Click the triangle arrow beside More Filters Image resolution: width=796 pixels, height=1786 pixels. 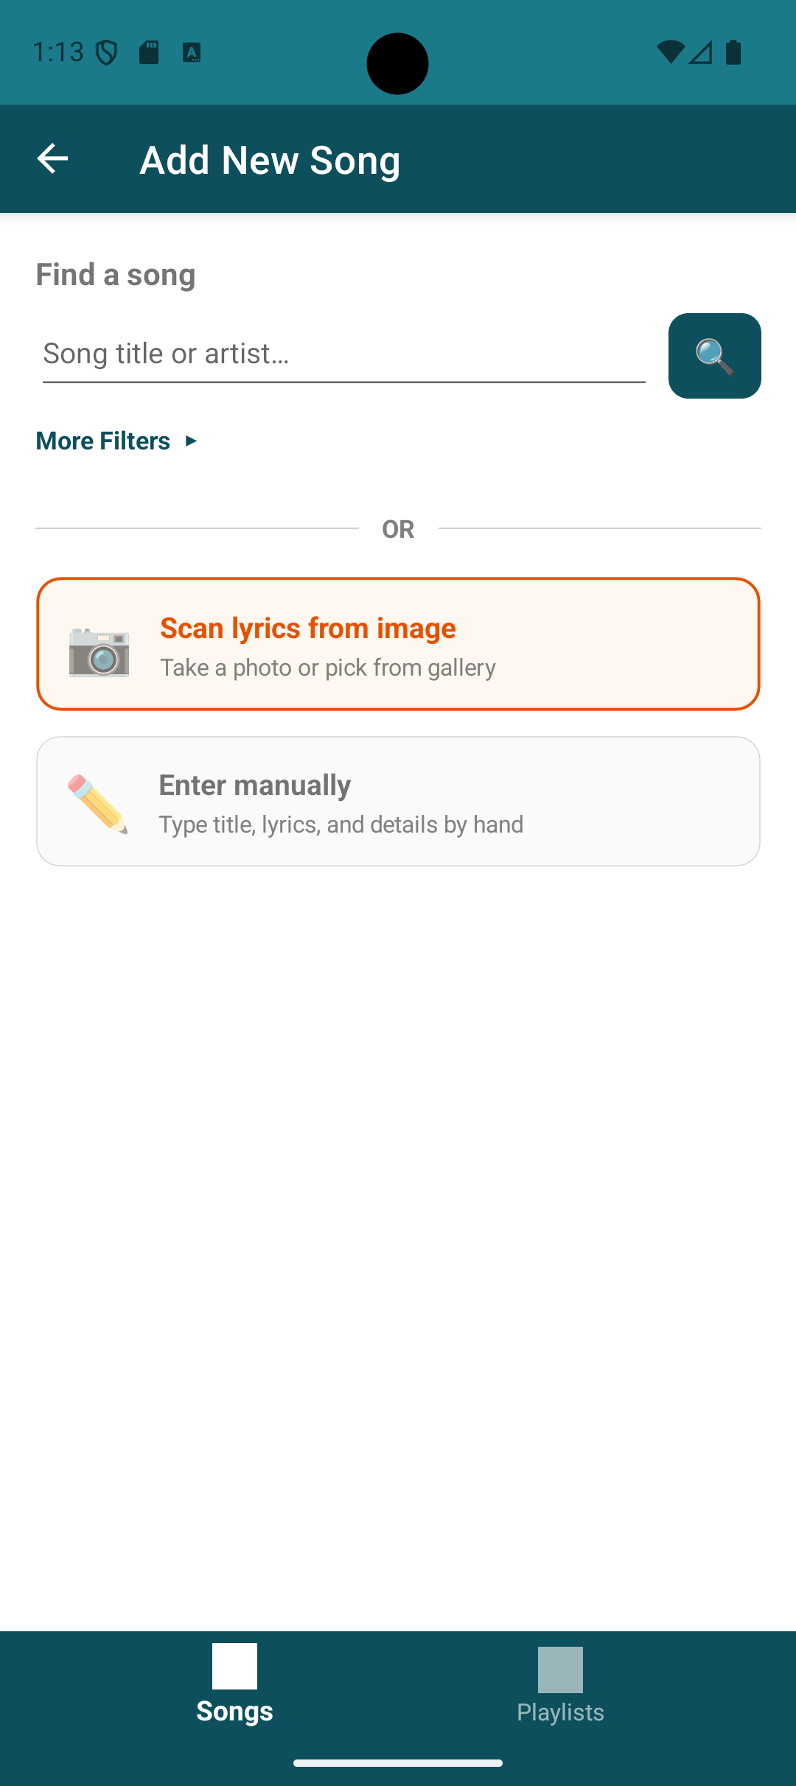[191, 441]
